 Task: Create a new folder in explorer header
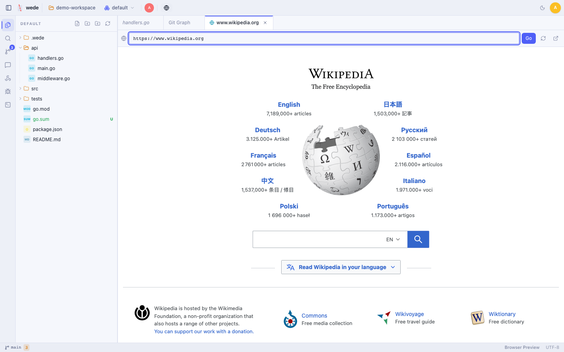pyautogui.click(x=87, y=23)
